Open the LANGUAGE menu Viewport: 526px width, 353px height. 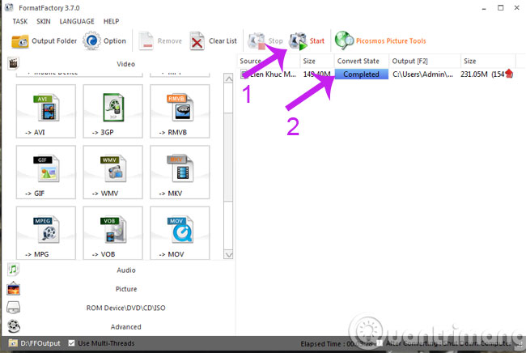tap(77, 22)
